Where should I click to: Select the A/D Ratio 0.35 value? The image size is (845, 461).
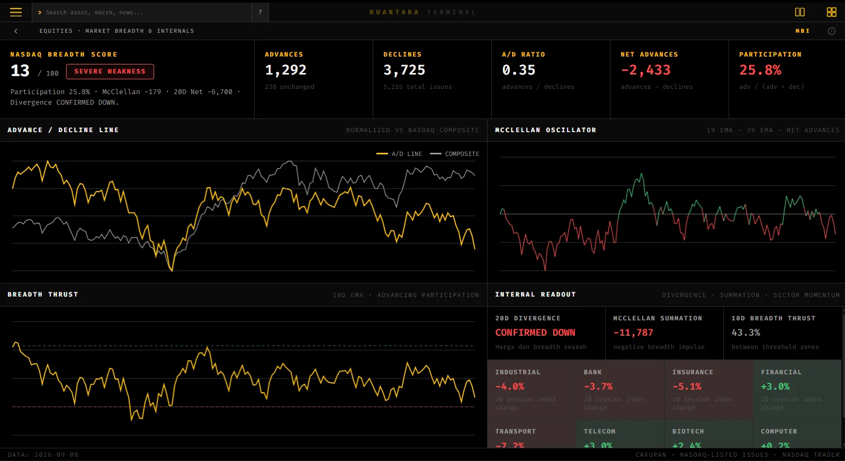(x=519, y=70)
